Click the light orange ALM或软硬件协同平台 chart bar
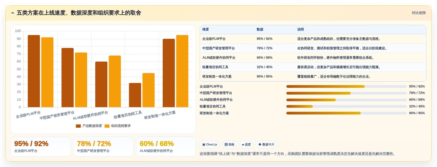 (115, 81)
